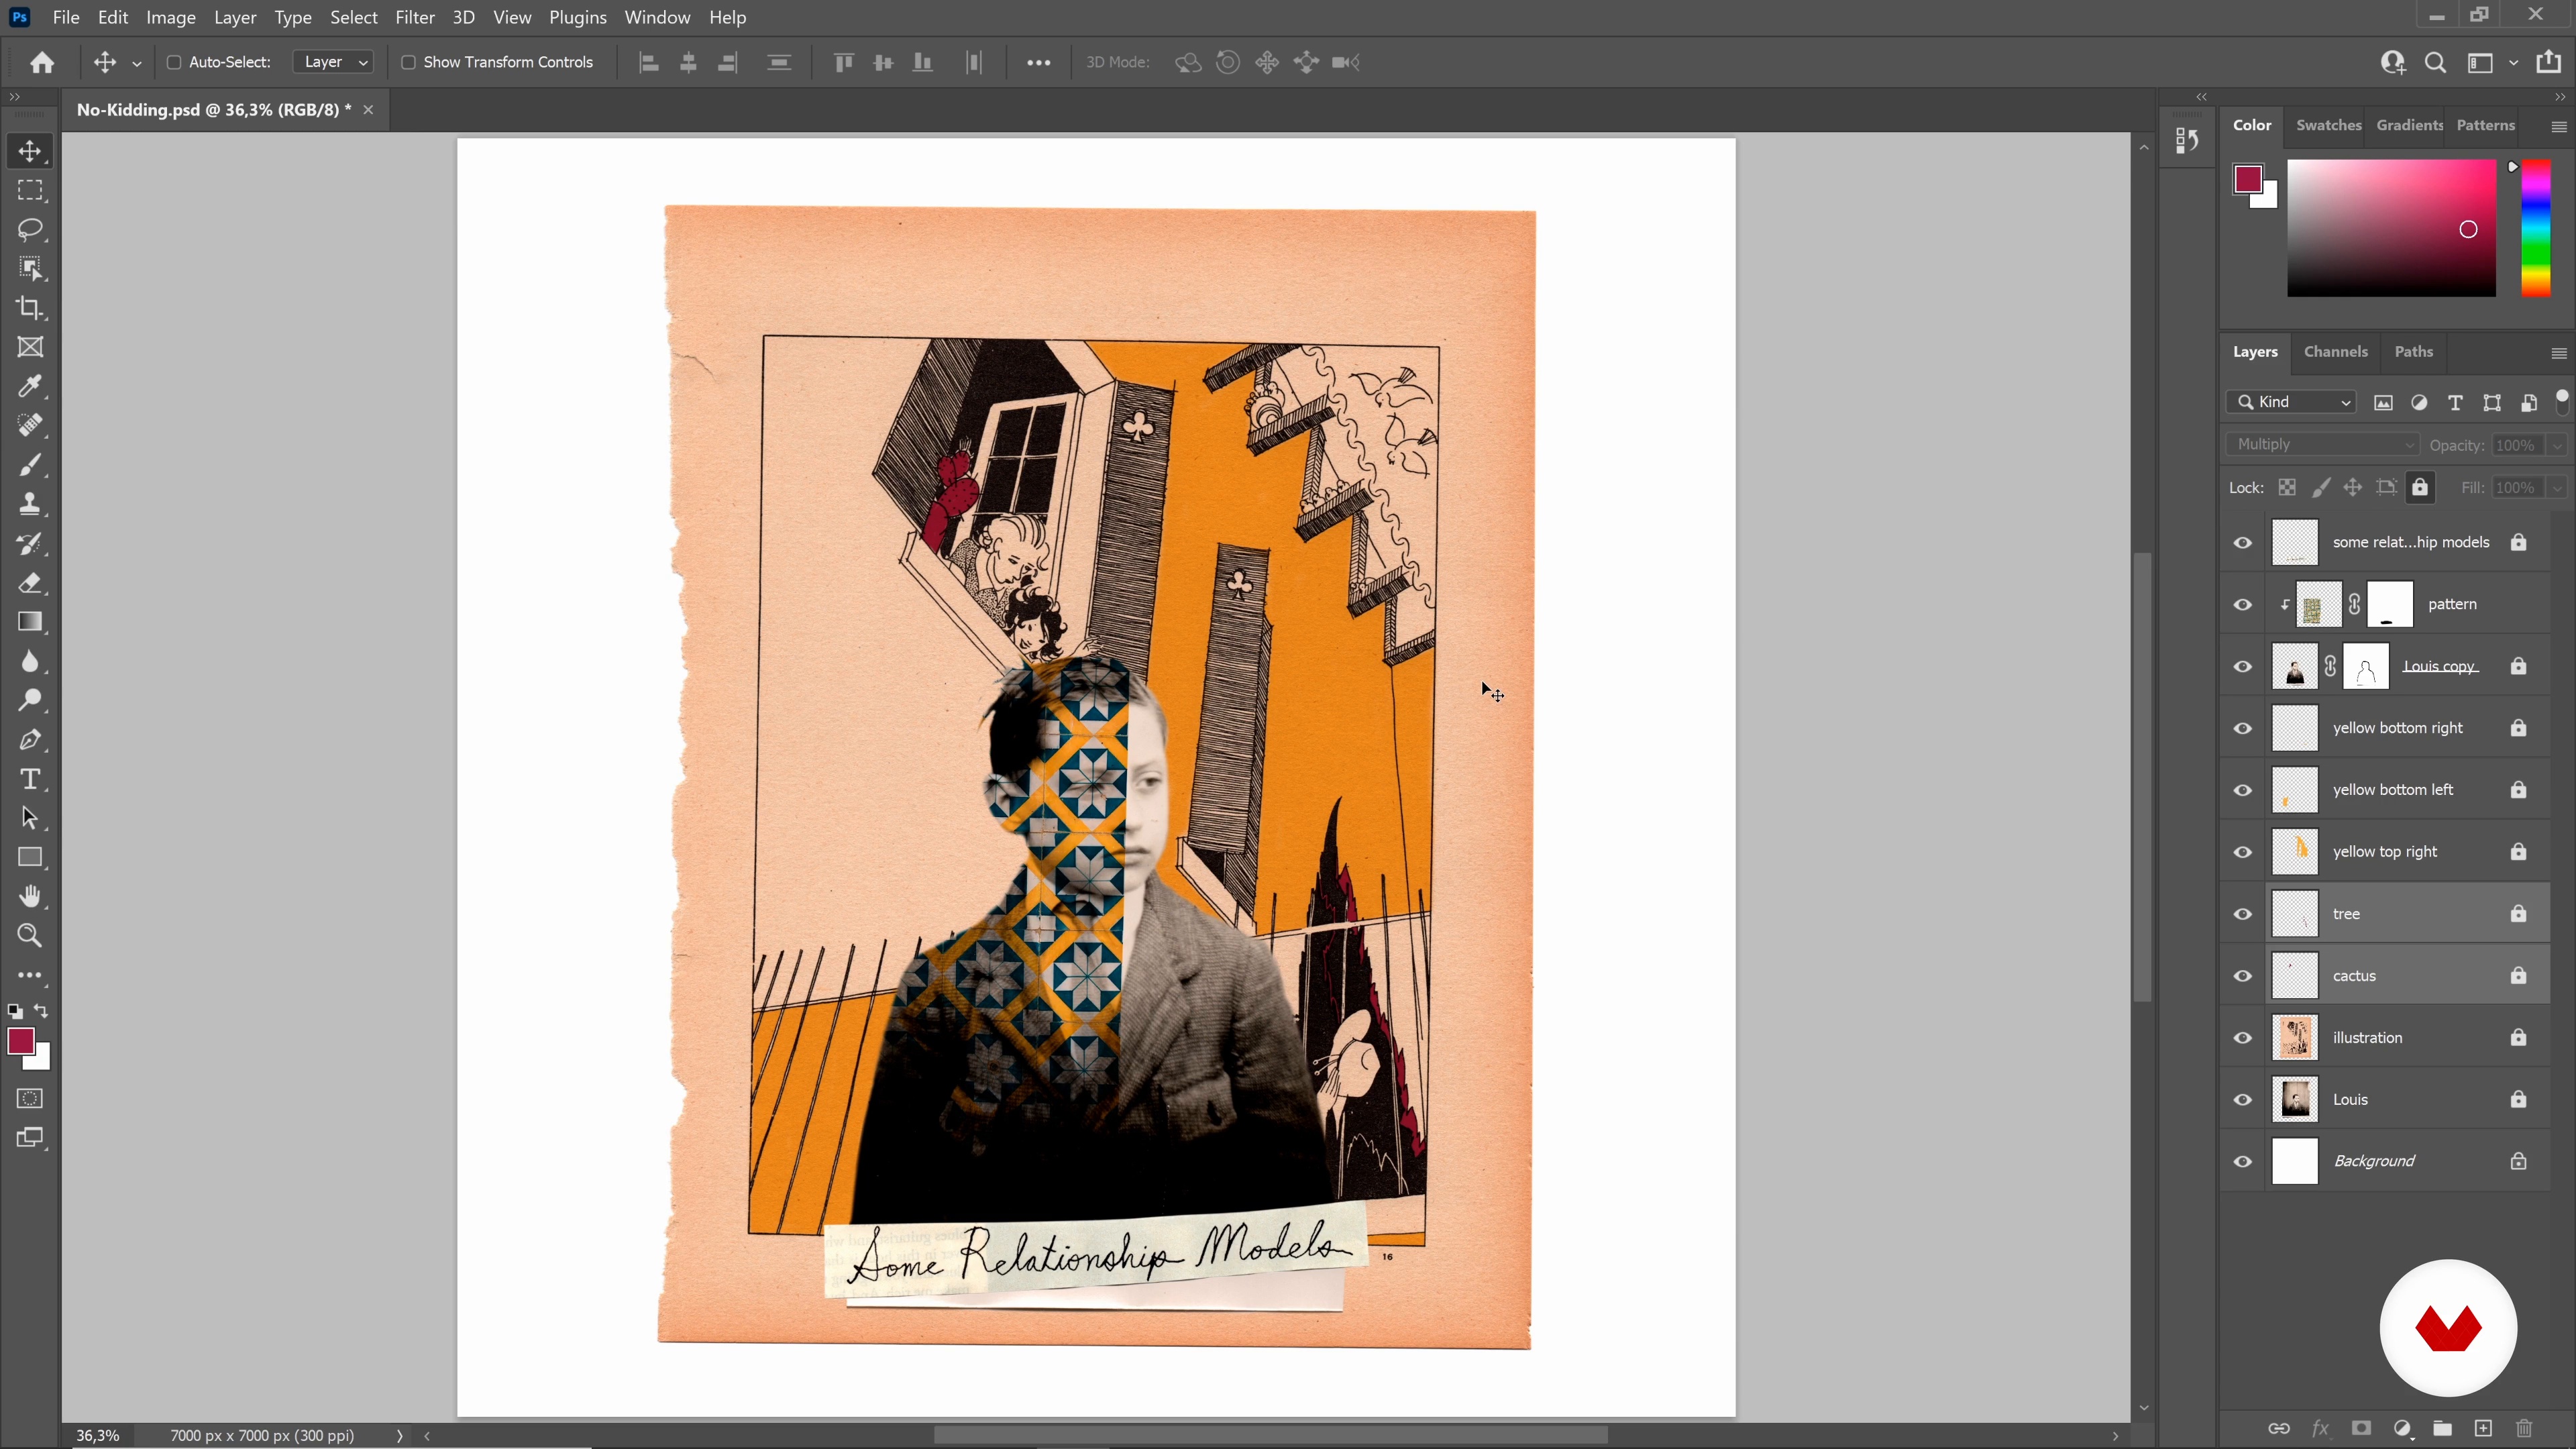This screenshot has width=2576, height=1449.
Task: Toggle visibility of cactus layer
Action: (x=2243, y=975)
